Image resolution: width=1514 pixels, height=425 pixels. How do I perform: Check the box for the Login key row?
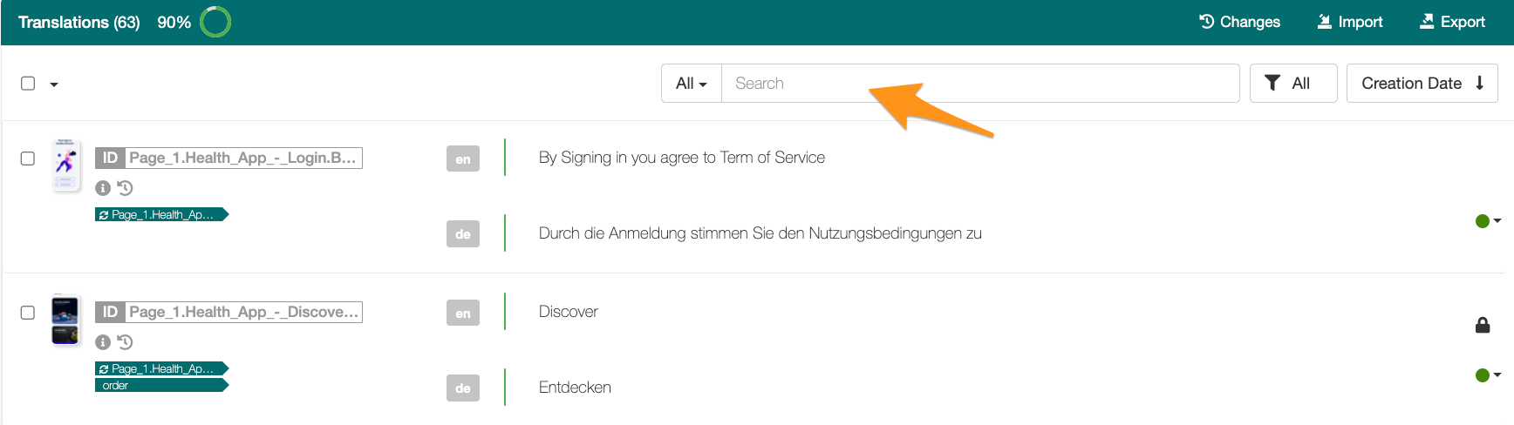click(28, 159)
